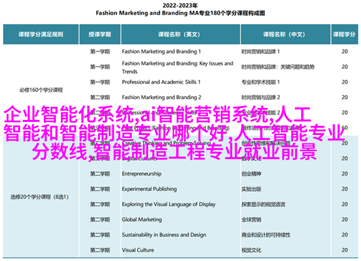Click the Fashion Marketing and Branding MA subtitle

click(x=180, y=17)
